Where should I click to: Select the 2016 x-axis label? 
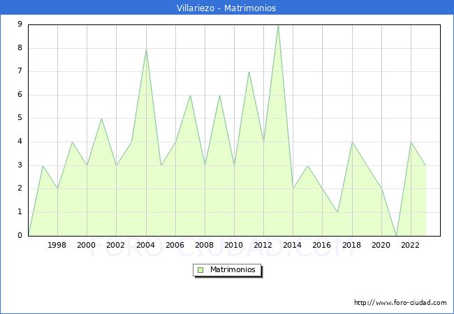point(322,245)
